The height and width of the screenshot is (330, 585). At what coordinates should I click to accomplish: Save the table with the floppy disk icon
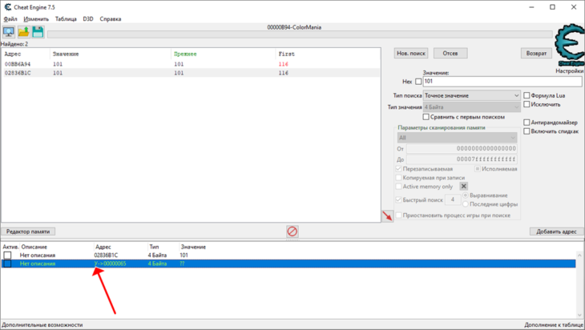pos(38,32)
